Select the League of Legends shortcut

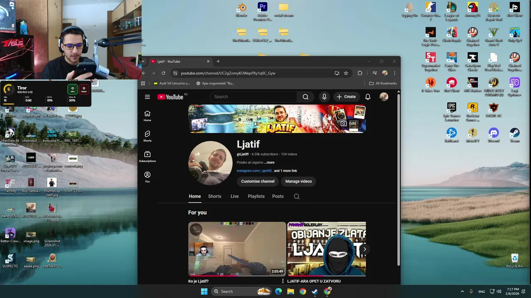451,11
